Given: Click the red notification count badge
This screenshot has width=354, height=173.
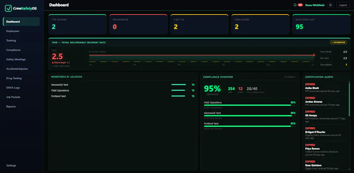Looking at the screenshot, I should 300,5.
